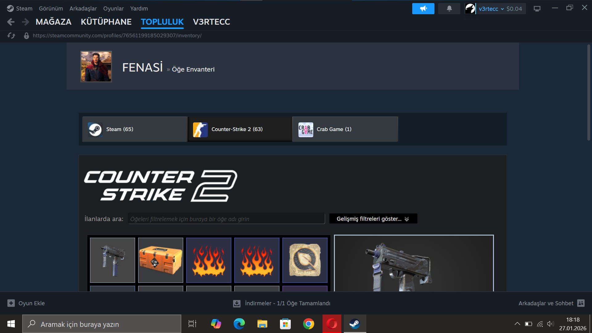Reload the page with the refresh icon
The height and width of the screenshot is (333, 592).
tap(11, 35)
